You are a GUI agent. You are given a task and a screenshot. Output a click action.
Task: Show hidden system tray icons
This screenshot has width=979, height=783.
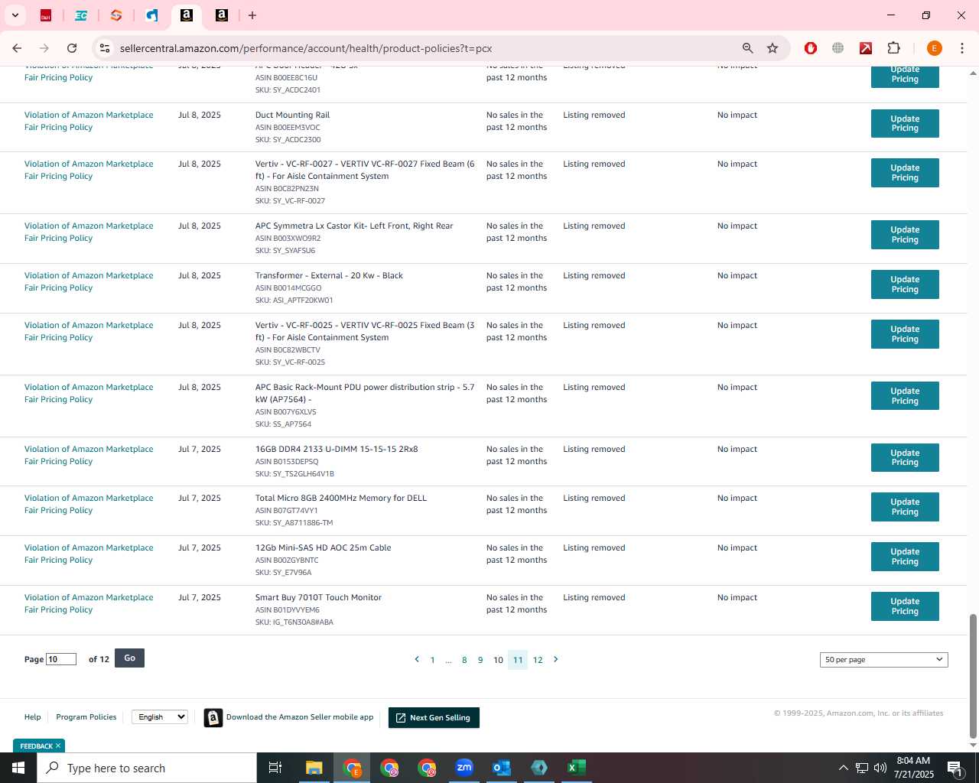coord(843,768)
